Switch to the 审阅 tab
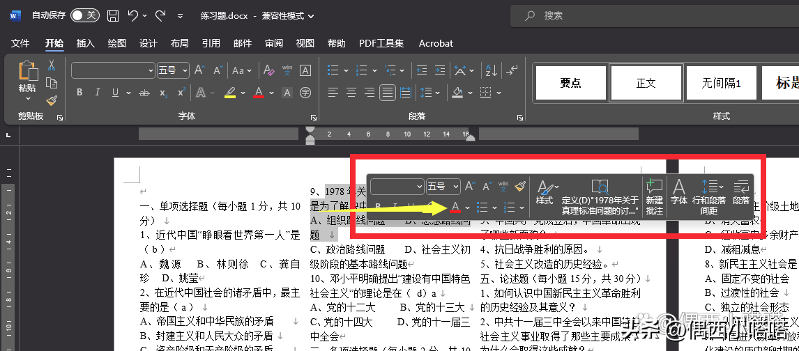This screenshot has width=799, height=351. pyautogui.click(x=273, y=43)
